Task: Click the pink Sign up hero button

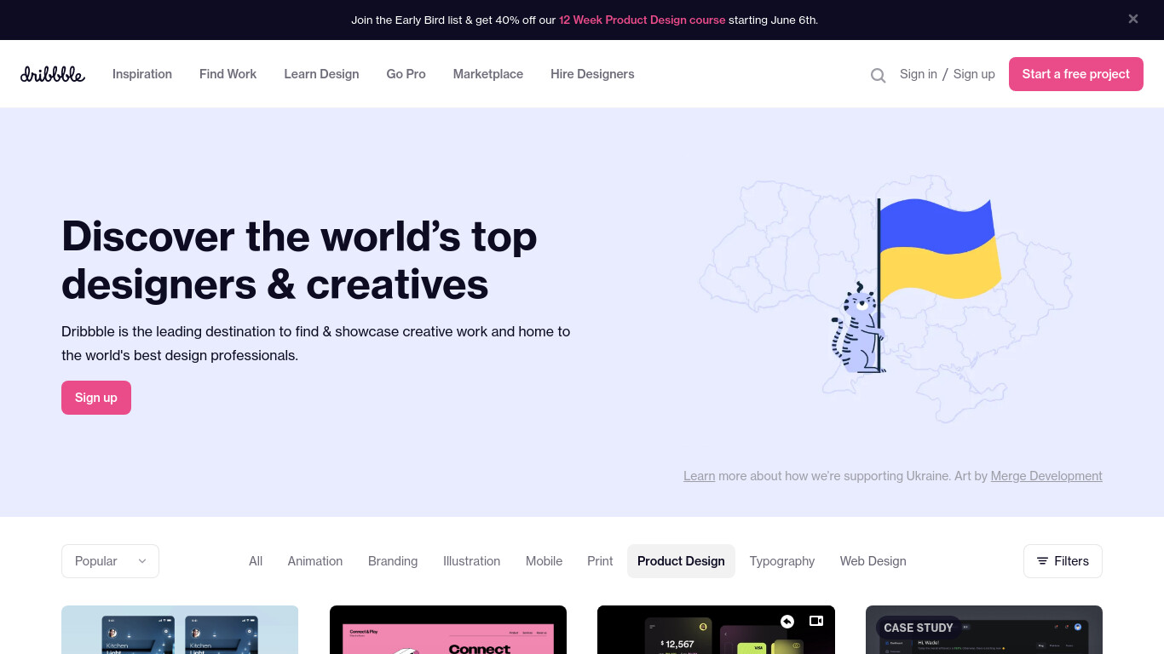Action: 96,398
